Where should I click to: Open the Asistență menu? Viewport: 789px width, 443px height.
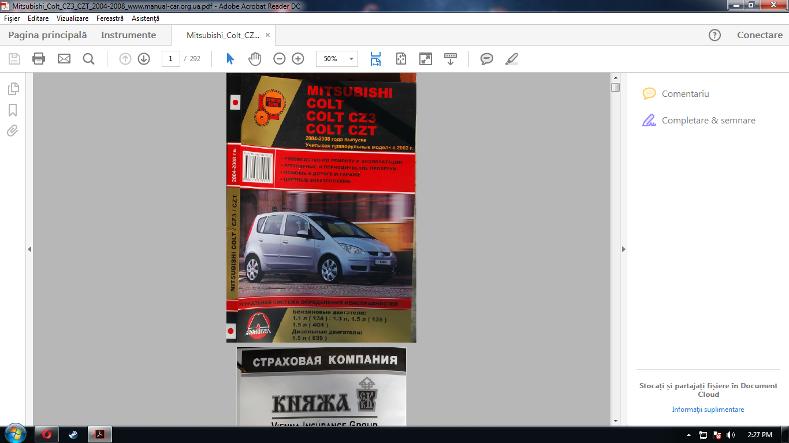pyautogui.click(x=145, y=18)
